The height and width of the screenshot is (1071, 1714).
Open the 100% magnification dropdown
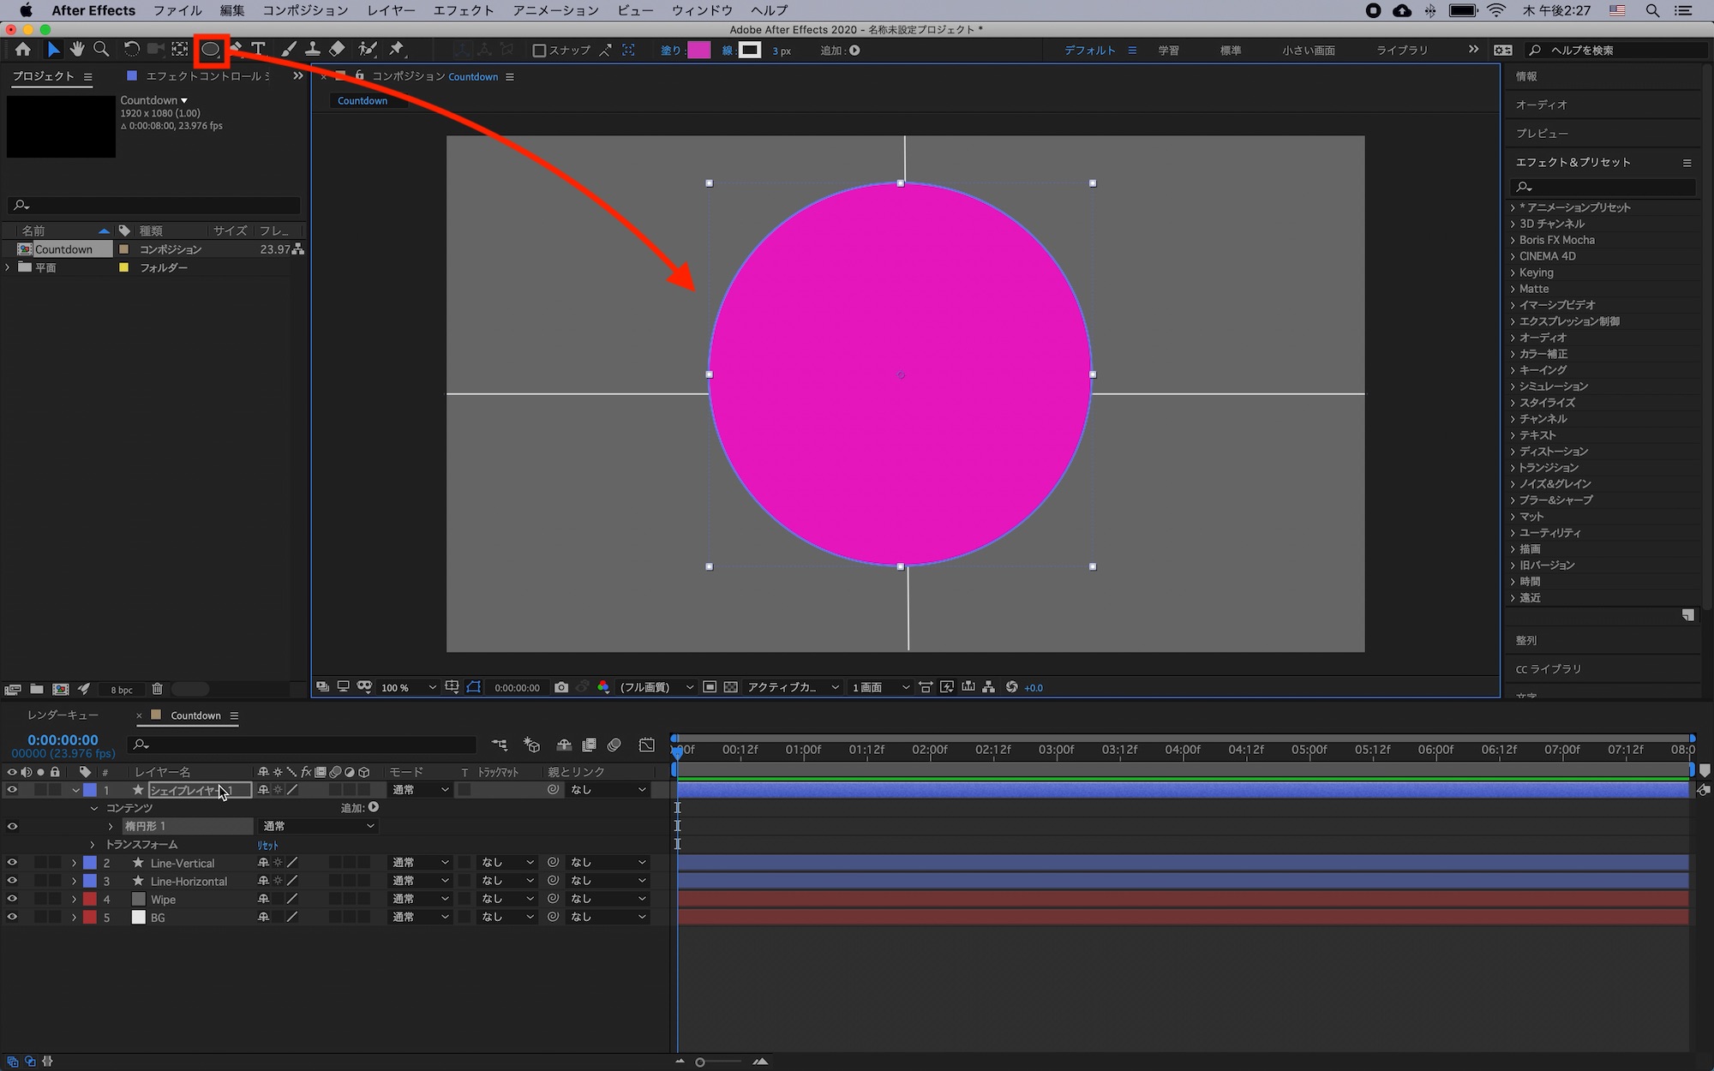point(408,687)
